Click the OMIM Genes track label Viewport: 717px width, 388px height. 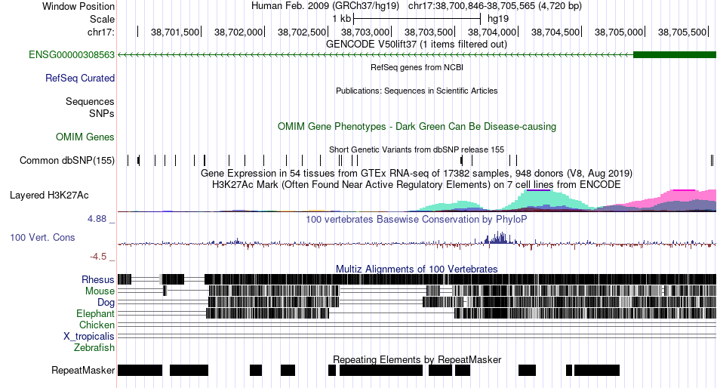tap(85, 137)
